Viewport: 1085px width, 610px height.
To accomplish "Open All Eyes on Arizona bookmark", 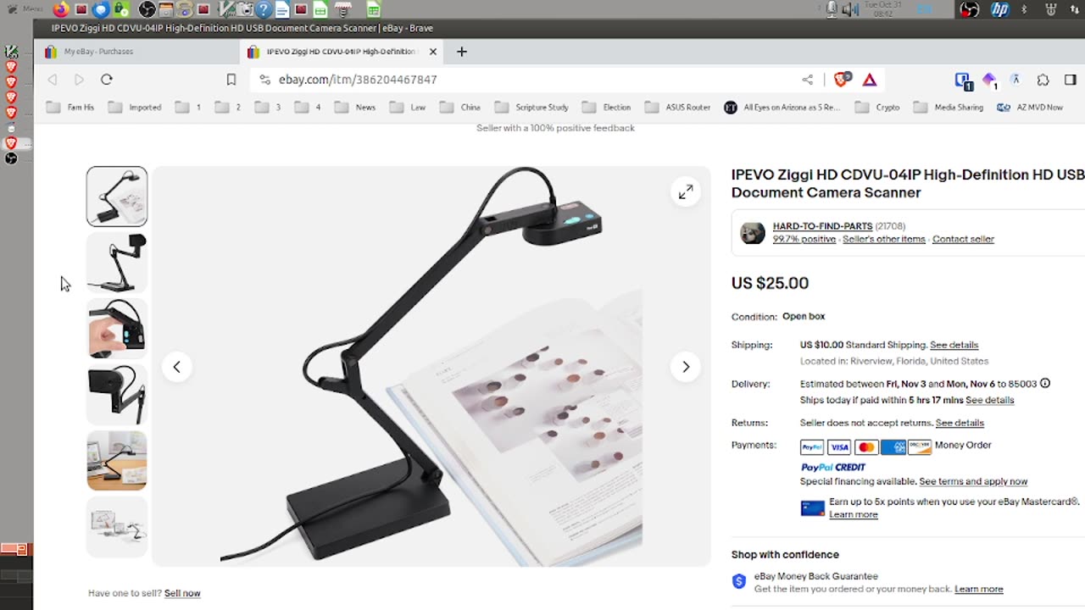I will [x=782, y=108].
